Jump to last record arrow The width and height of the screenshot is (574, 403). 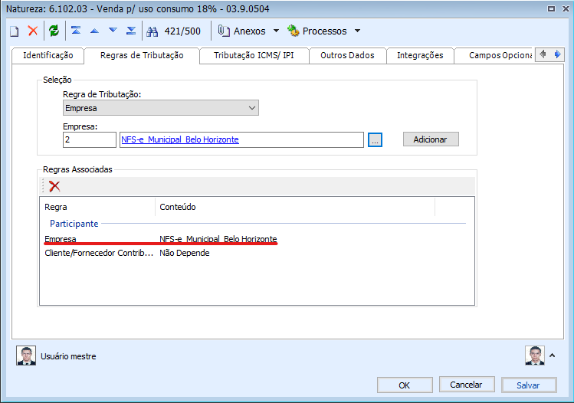[131, 31]
